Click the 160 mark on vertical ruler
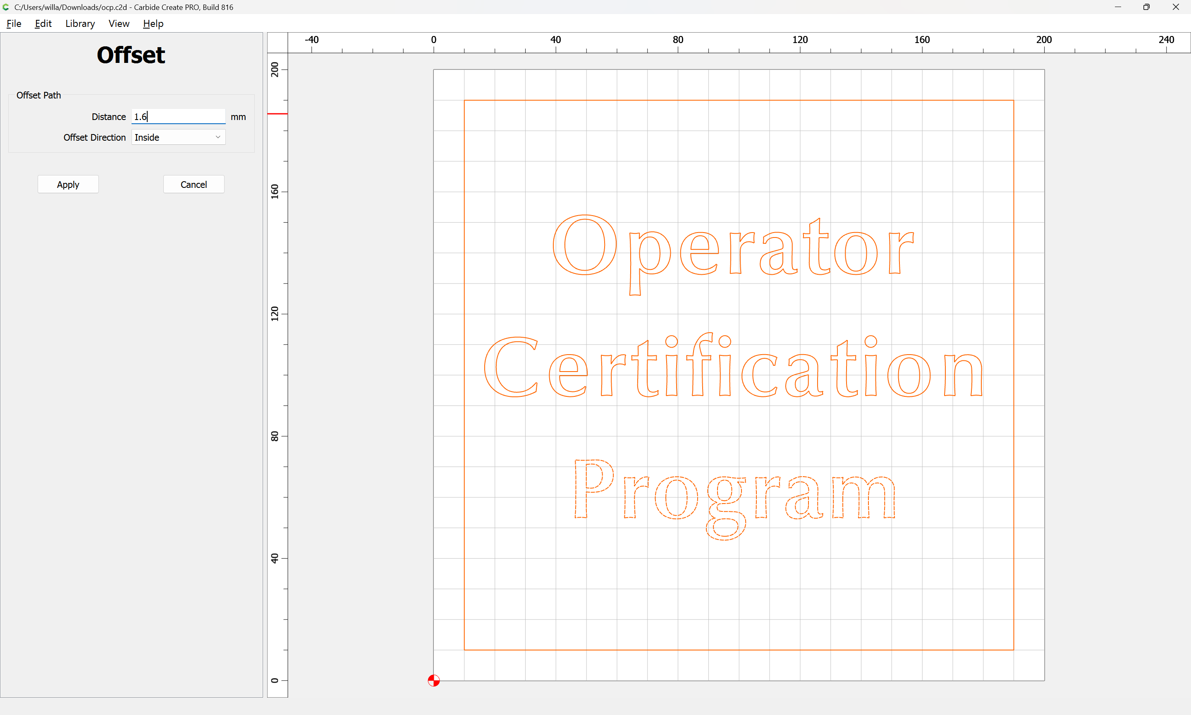1191x715 pixels. 275,191
